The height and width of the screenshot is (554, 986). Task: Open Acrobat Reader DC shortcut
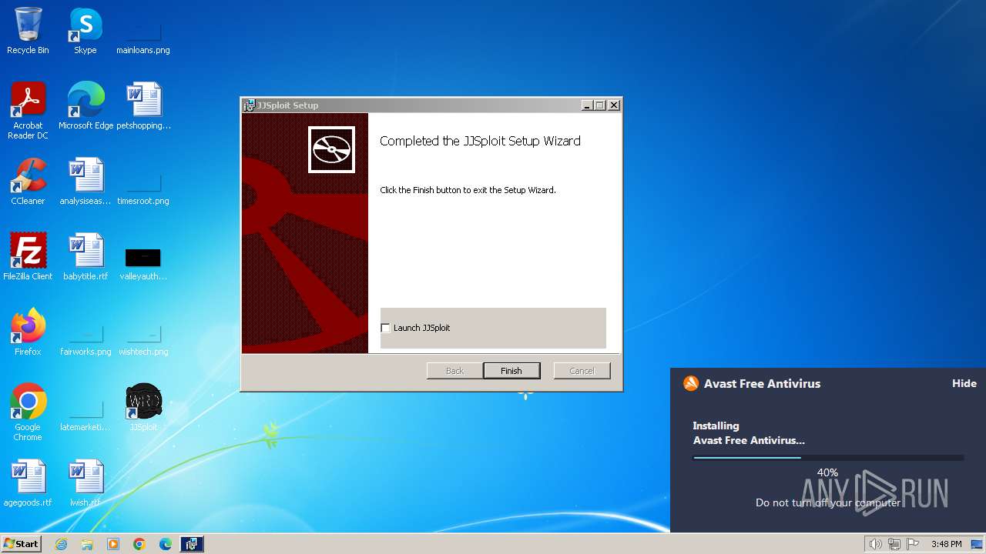28,111
